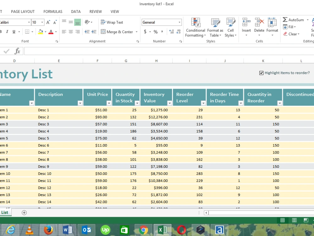The image size is (314, 236).
Task: Open the General number format dropdown
Action: (179, 22)
